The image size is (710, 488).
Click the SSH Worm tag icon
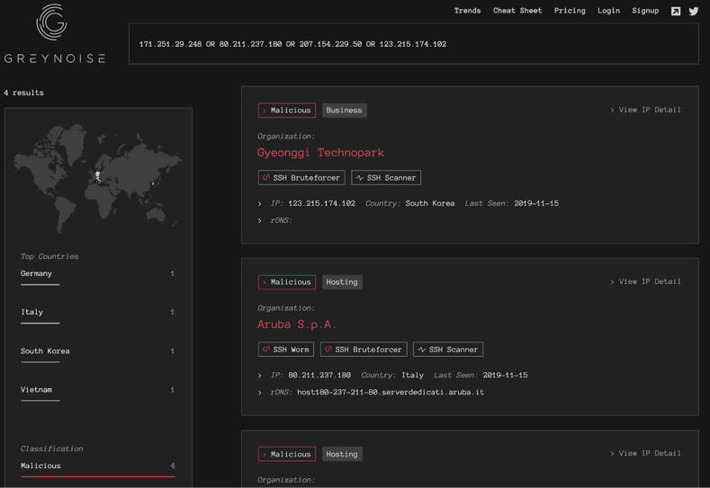tap(266, 350)
